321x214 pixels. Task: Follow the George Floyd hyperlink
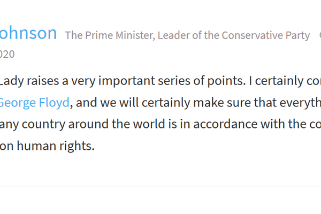pyautogui.click(x=34, y=102)
